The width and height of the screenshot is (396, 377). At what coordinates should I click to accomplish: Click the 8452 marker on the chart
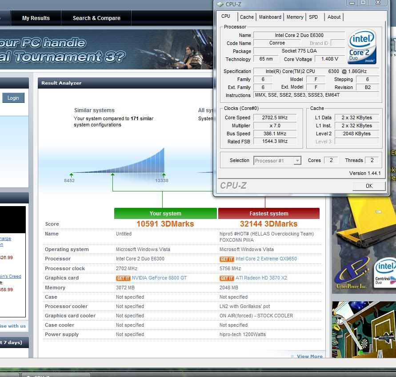point(69,181)
